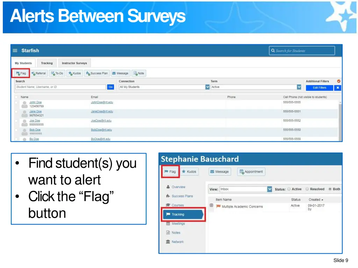Tick the checkbox for Joe Doe
The width and height of the screenshot is (358, 268).
pyautogui.click(x=16, y=121)
